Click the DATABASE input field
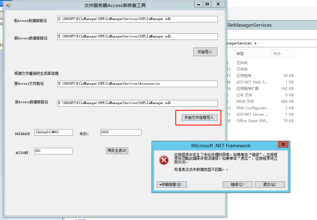317x220 pixels. point(53,133)
